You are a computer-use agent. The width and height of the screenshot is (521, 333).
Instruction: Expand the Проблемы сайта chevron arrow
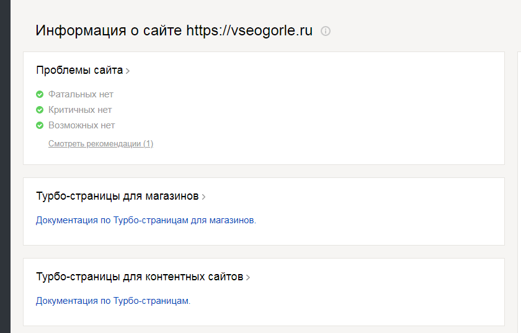click(x=128, y=71)
